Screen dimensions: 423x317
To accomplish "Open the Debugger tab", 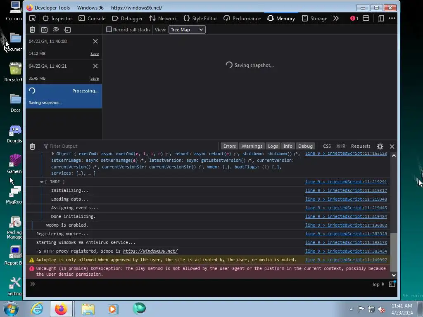I will [x=127, y=18].
